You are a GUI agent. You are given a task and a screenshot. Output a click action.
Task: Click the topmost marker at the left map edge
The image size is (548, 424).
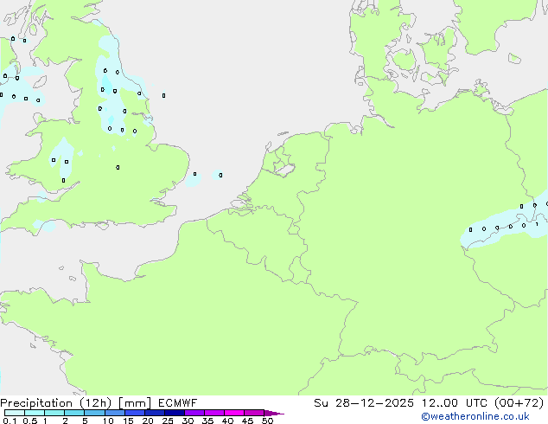pos(12,38)
